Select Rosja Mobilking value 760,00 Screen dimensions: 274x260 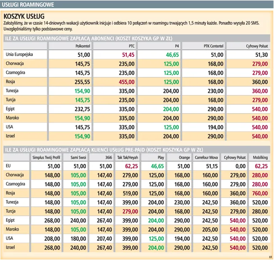[260, 193]
